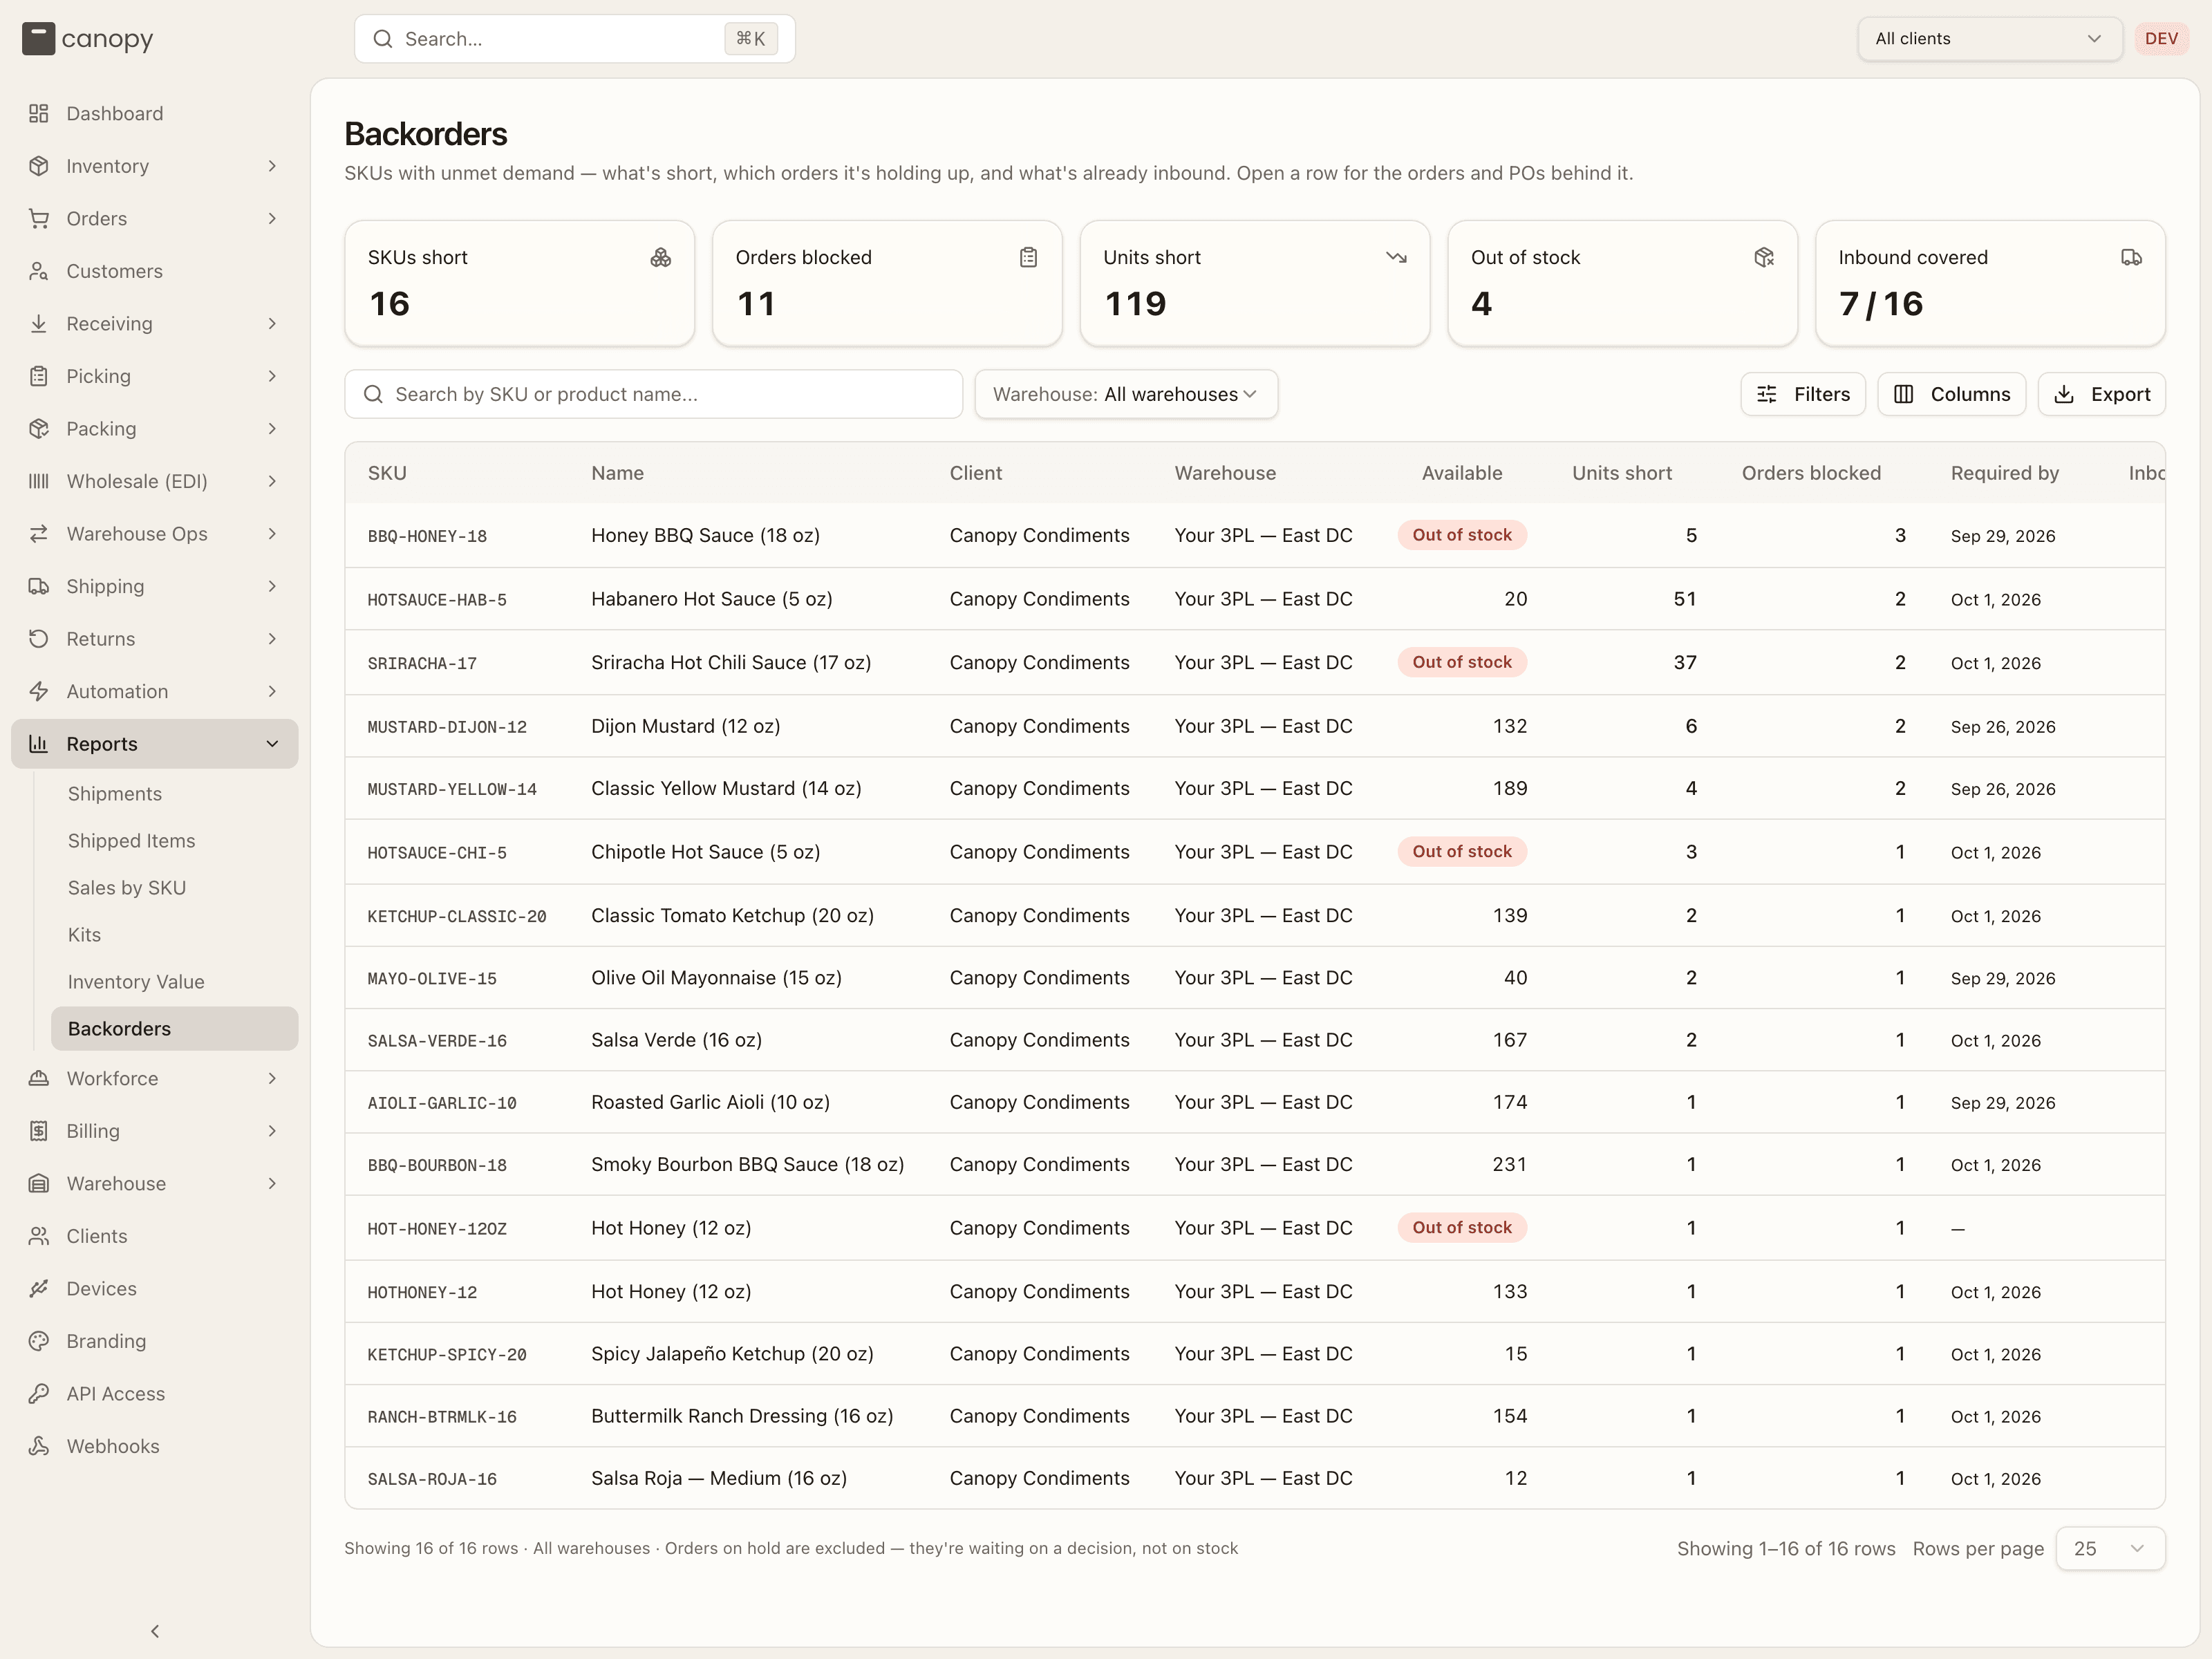Open the All clients dropdown
The width and height of the screenshot is (2212, 1659).
[1989, 39]
